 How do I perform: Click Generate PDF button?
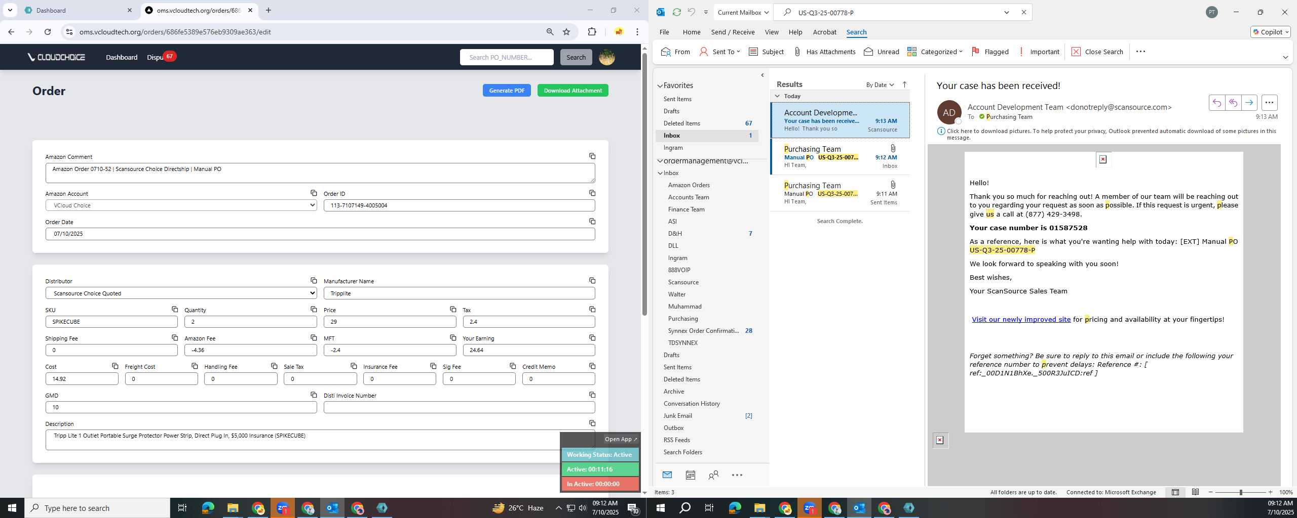[x=507, y=91]
